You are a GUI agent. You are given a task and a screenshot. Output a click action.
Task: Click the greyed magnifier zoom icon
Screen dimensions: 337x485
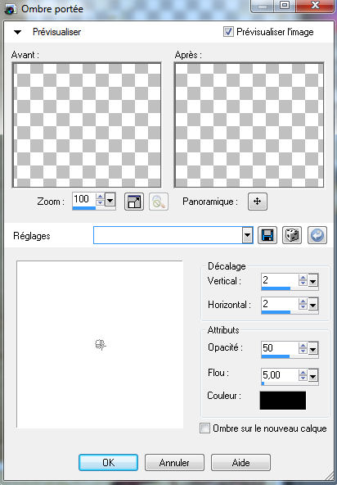click(x=159, y=202)
